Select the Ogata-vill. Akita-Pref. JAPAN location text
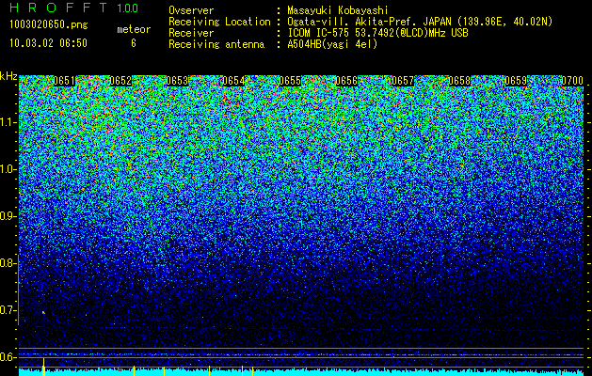This screenshot has width=592, height=376. click(x=420, y=22)
